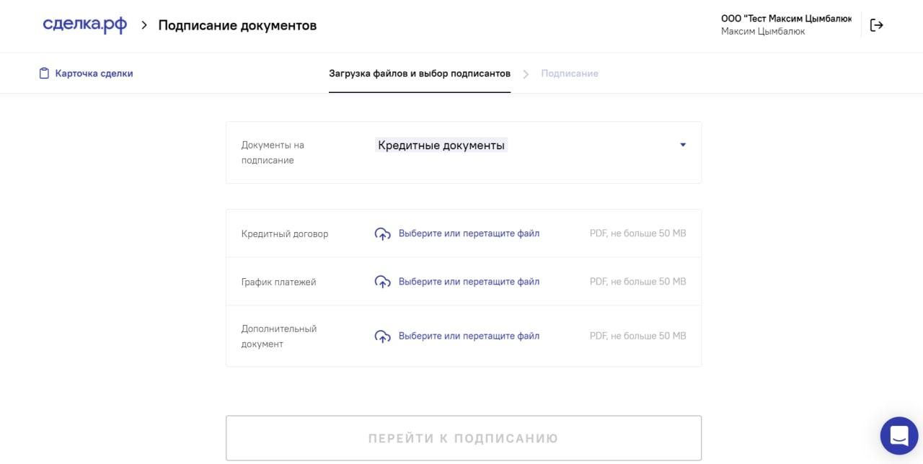Click the logout icon in top right corner
The width and height of the screenshot is (923, 464).
(x=877, y=24)
